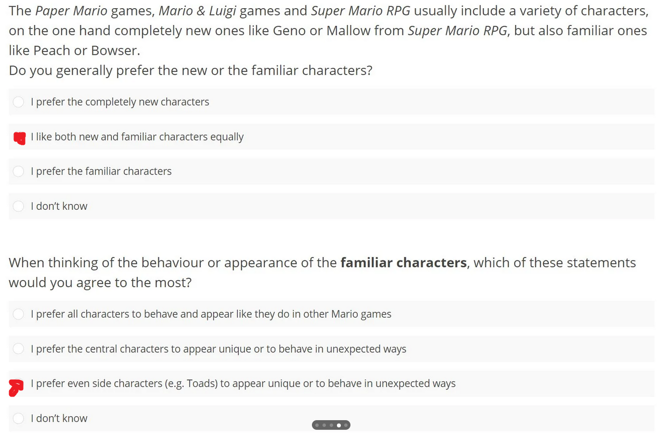Jump to the second page indicator dot

324,425
